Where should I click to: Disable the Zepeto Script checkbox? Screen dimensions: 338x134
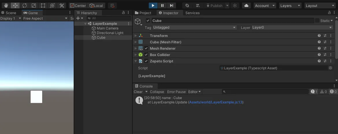tap(146, 61)
